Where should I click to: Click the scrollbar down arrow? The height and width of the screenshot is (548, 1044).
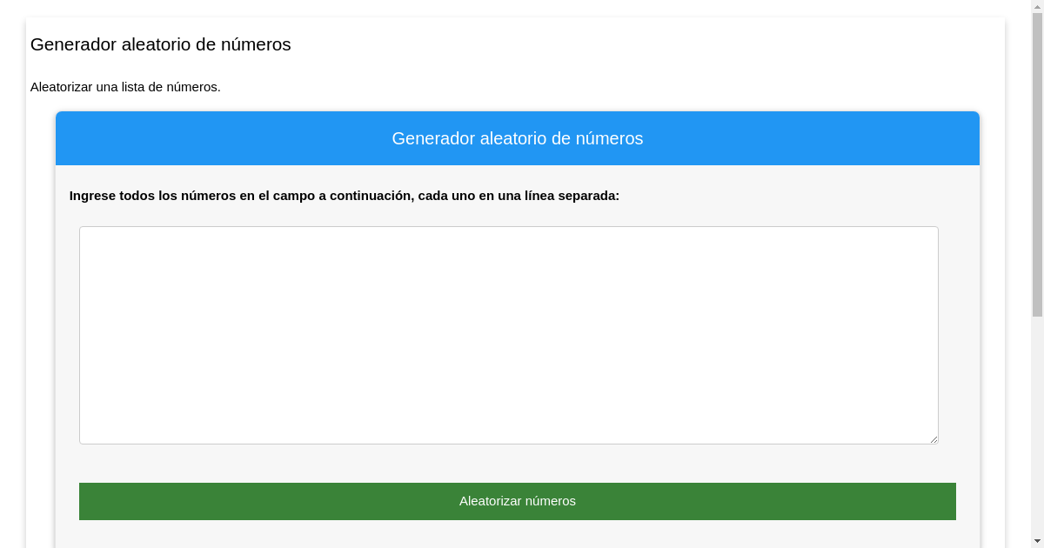coord(1037,542)
